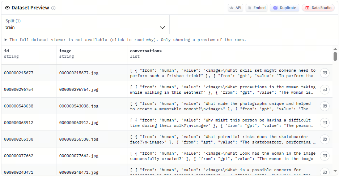Open the Split train dropdown

(85, 24)
